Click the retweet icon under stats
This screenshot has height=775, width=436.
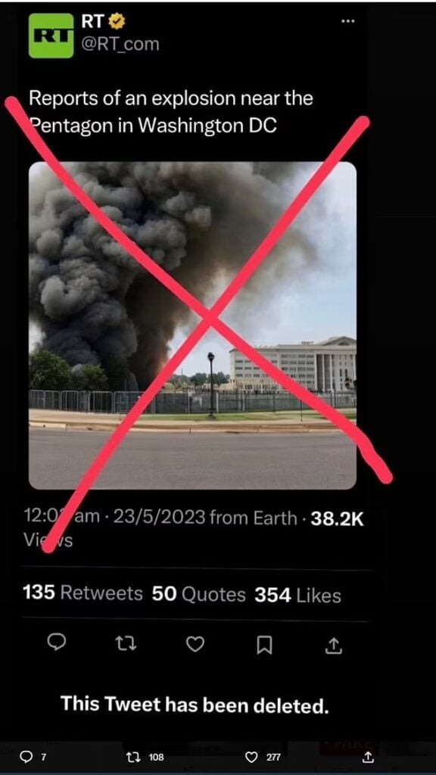(x=126, y=643)
